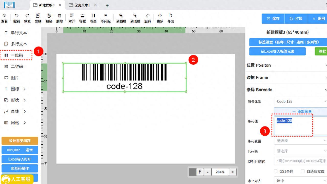Insert a single-line text (单行文本) element
The image size is (327, 184).
point(19,33)
